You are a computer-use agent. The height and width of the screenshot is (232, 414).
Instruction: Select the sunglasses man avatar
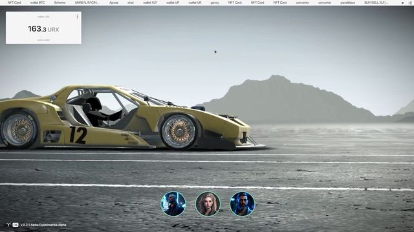pyautogui.click(x=173, y=204)
